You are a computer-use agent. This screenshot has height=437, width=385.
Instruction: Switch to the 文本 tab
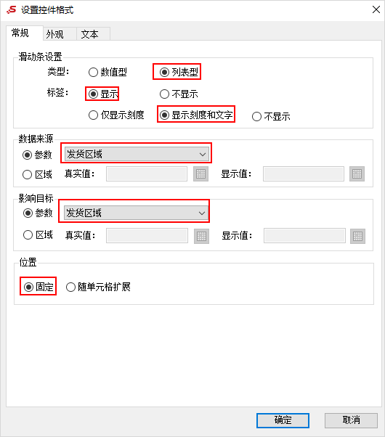click(x=89, y=34)
